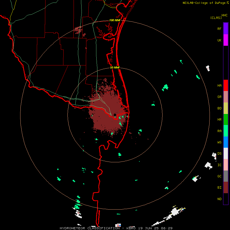
Task: Click the HR legend label
Action: coord(219,120)
